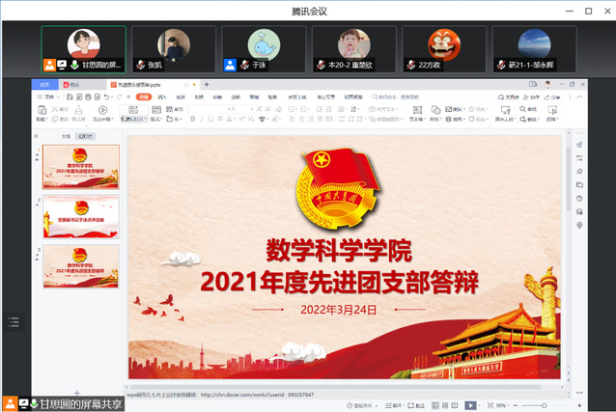Toggle bold text formatting in ribbon
Viewport: 616px width, 412px height.
coord(193,119)
